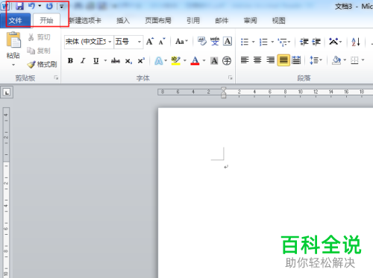Open the 邮件 (Mailings) tab
Screen dimensions: 373x278
click(x=222, y=21)
